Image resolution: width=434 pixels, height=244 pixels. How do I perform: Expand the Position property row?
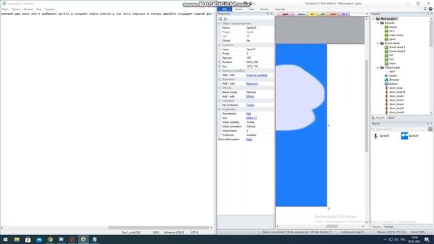coord(220,62)
